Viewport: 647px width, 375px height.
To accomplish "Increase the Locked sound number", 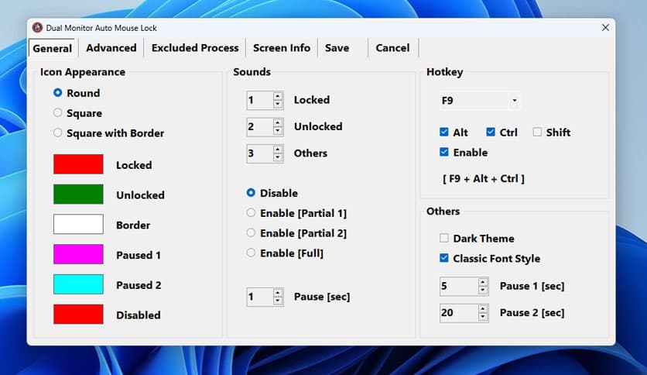I will [x=278, y=96].
